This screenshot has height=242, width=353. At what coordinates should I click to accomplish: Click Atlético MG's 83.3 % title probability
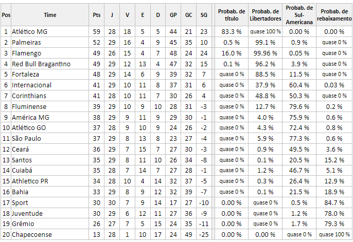[232, 32]
